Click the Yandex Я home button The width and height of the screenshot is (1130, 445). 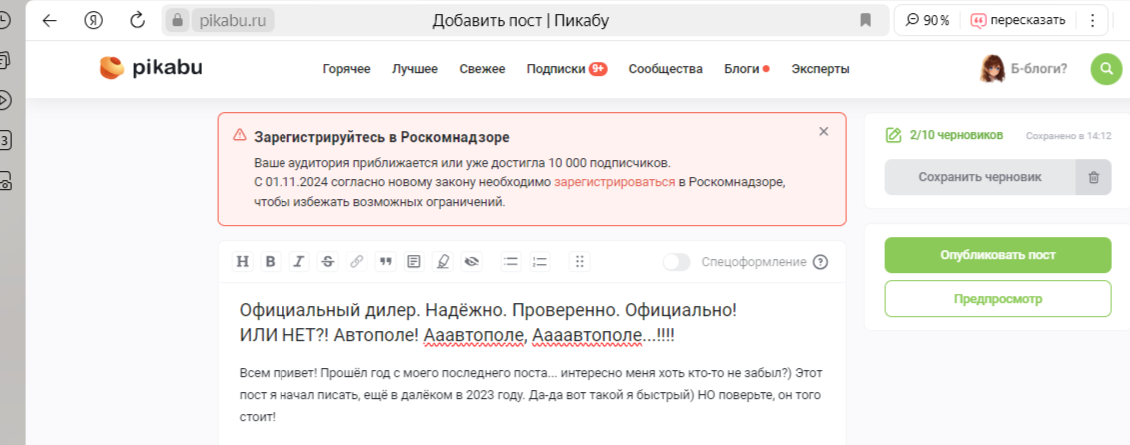pos(93,20)
